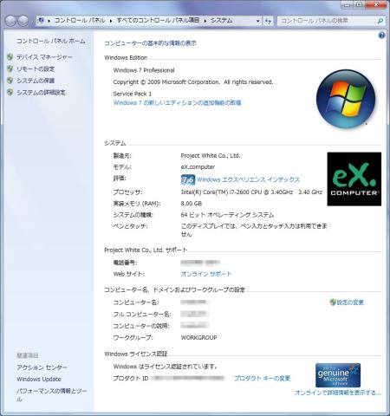390x416 pixels.
Task: Click shield icon next to デバイス マネージャー
Action: [x=10, y=57]
